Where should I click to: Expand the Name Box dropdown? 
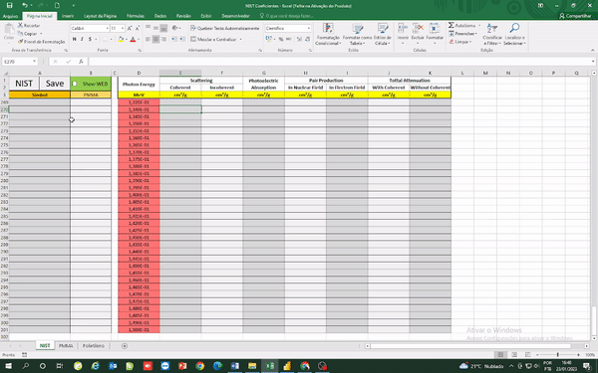click(x=34, y=62)
